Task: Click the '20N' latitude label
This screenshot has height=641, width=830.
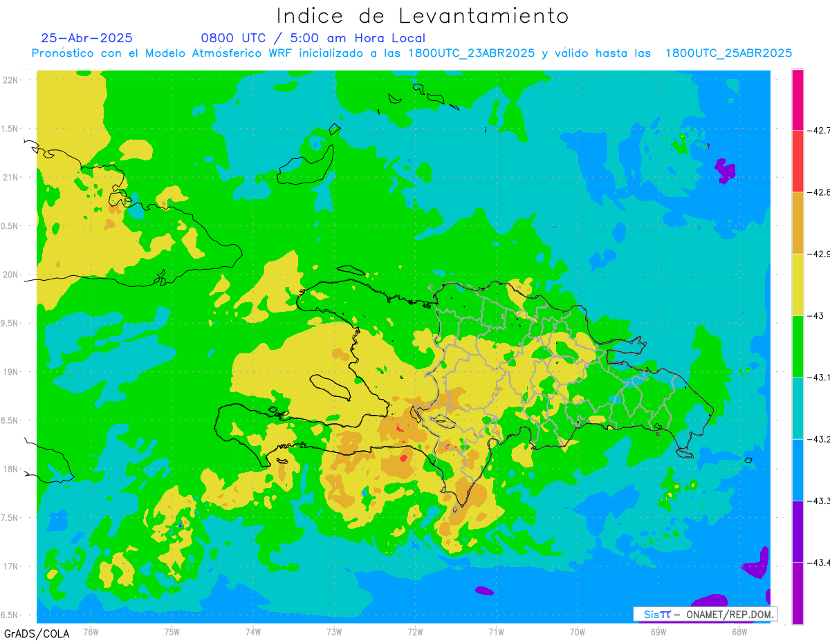Action: point(11,275)
